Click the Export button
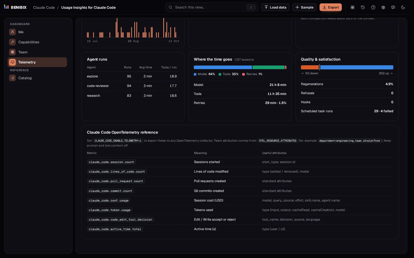Image resolution: width=414 pixels, height=258 pixels. (x=331, y=7)
